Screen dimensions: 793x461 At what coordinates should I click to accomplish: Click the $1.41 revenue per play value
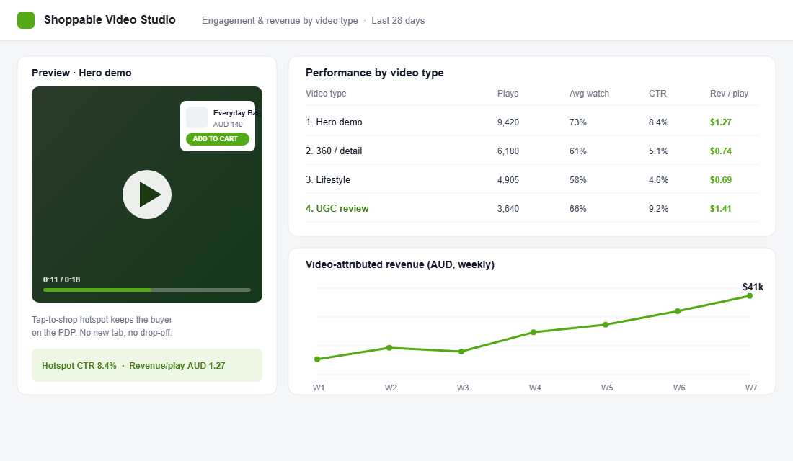point(721,209)
